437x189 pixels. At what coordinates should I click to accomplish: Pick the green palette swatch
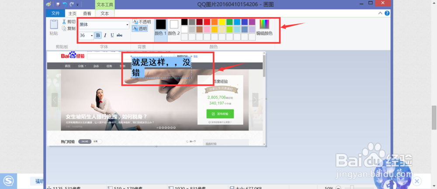tap(229, 22)
